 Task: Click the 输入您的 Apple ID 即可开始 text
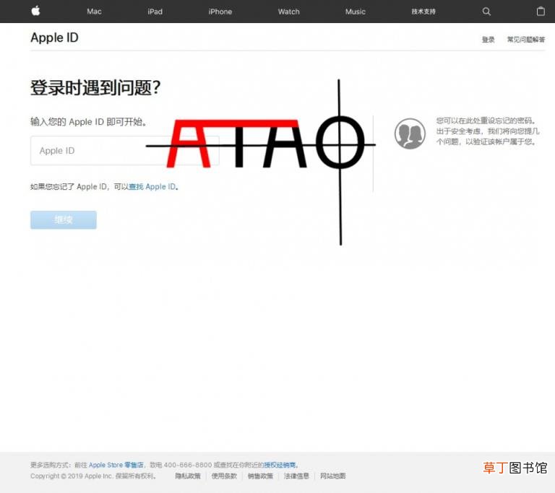[88, 122]
